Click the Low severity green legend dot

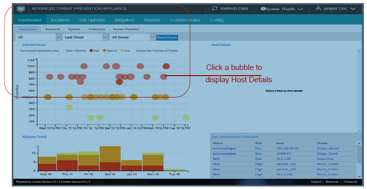[x=122, y=51]
